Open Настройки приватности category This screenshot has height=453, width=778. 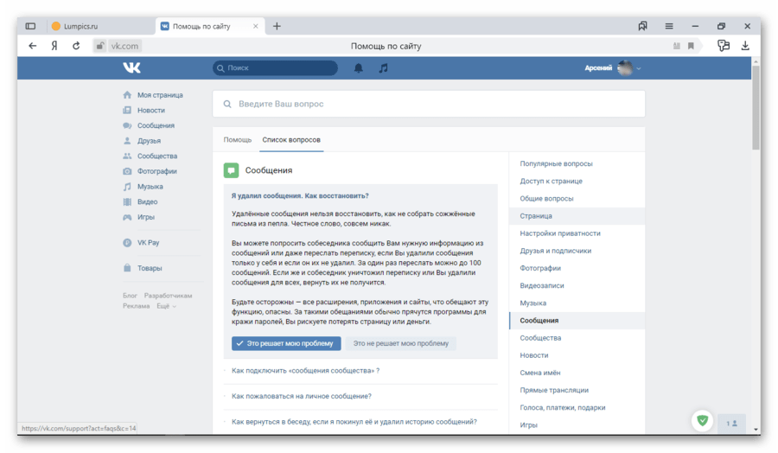click(559, 233)
